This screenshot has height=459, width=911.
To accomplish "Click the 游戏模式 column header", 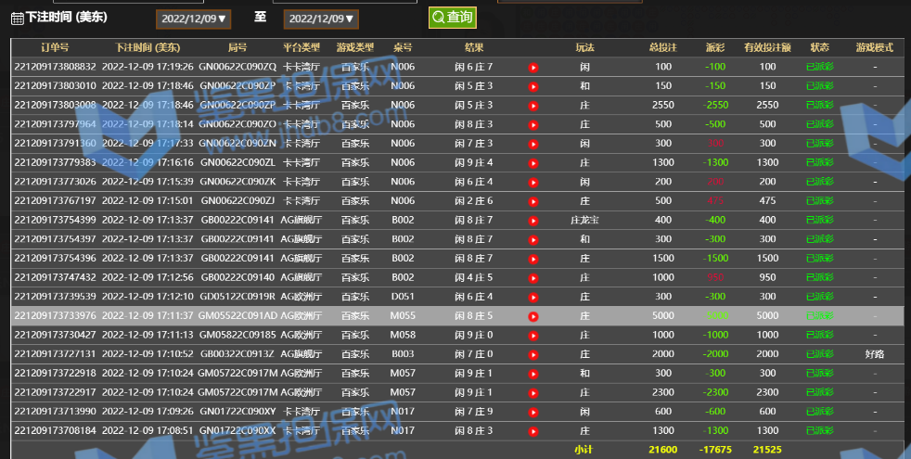I will pos(874,47).
